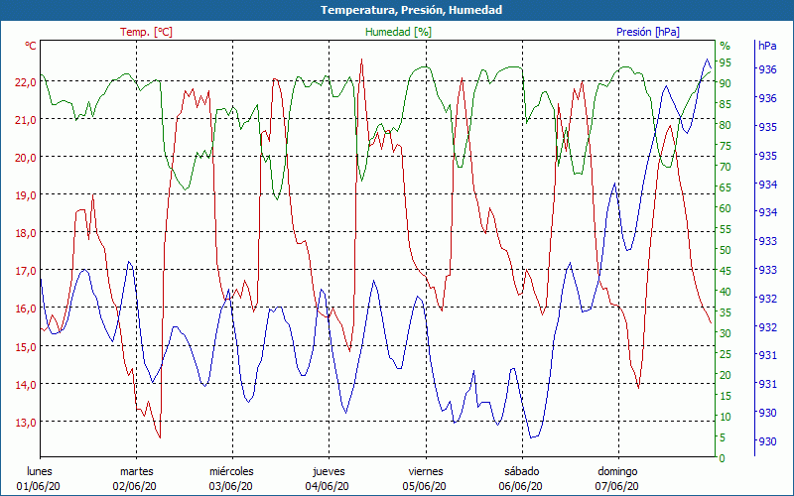Click the "viernes" day label
The height and width of the screenshot is (496, 794).
tap(426, 472)
